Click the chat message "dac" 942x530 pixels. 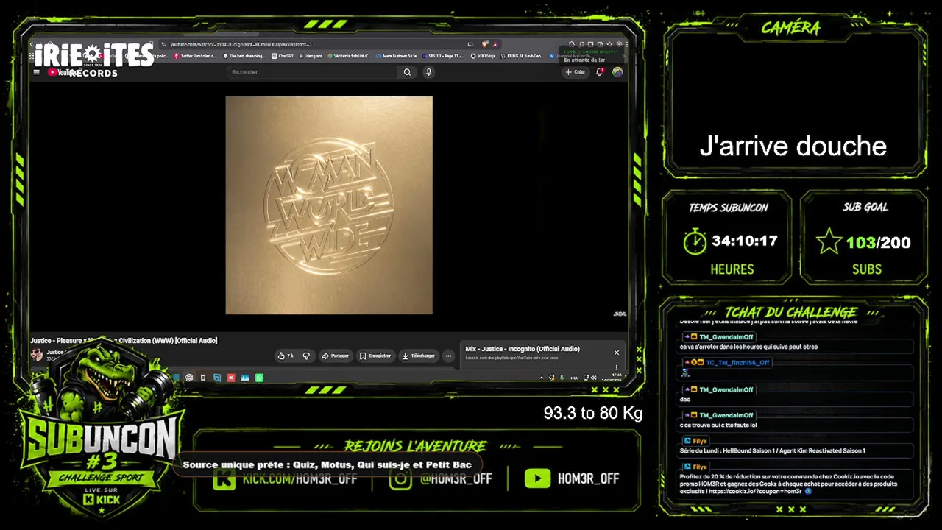[685, 400]
